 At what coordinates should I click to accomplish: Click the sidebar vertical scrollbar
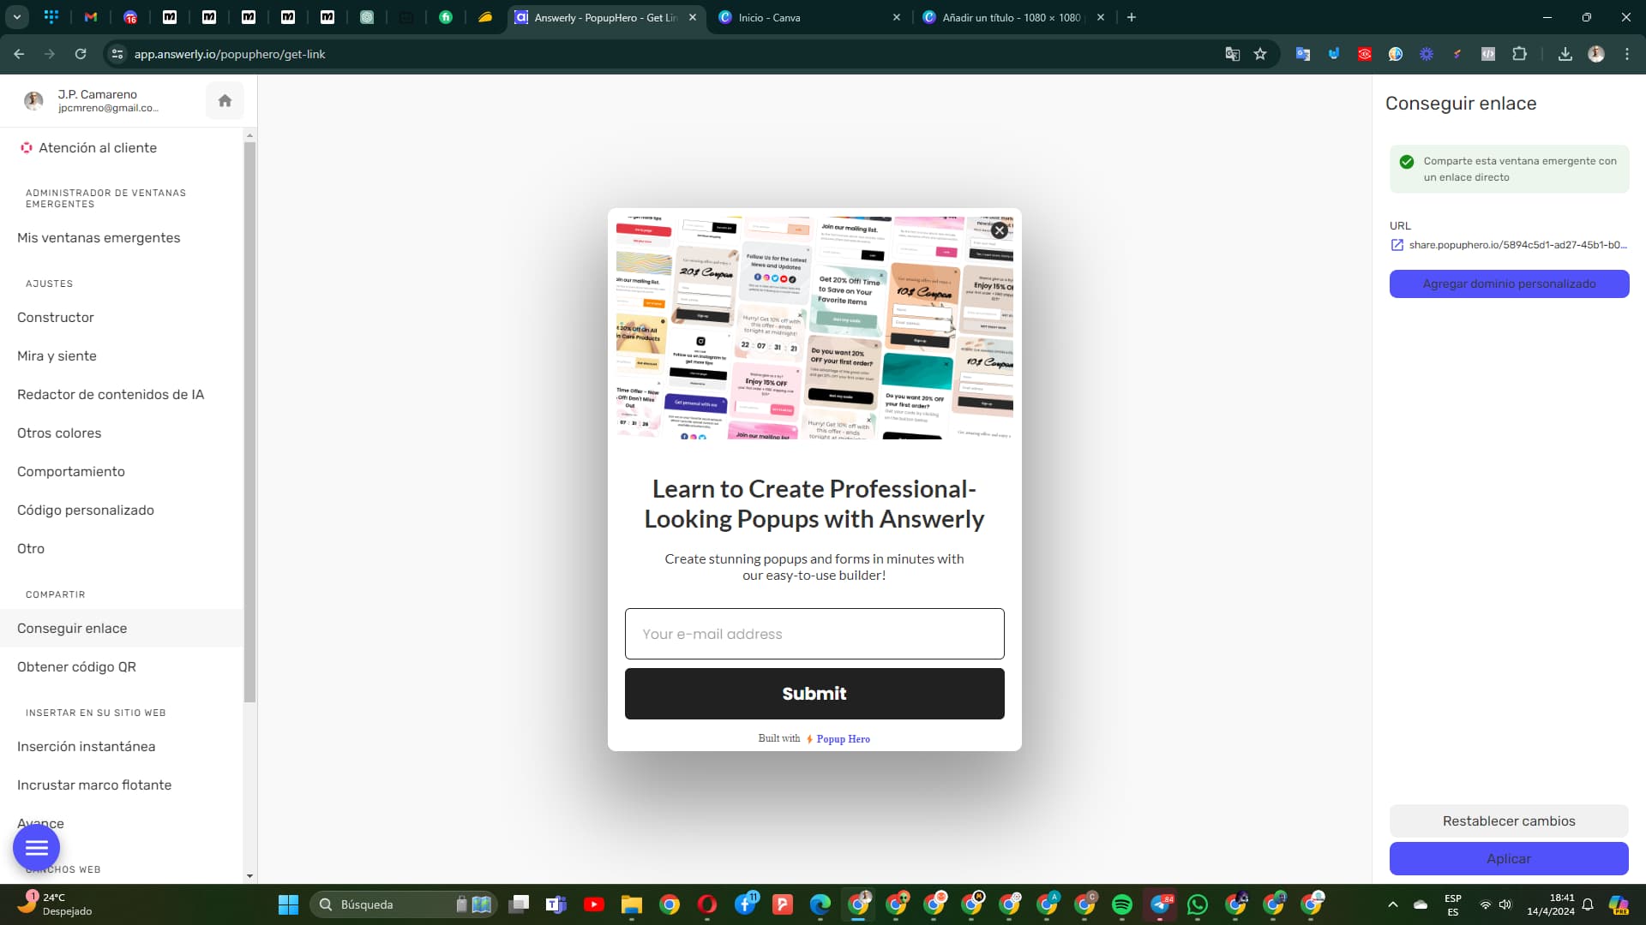pos(249,421)
